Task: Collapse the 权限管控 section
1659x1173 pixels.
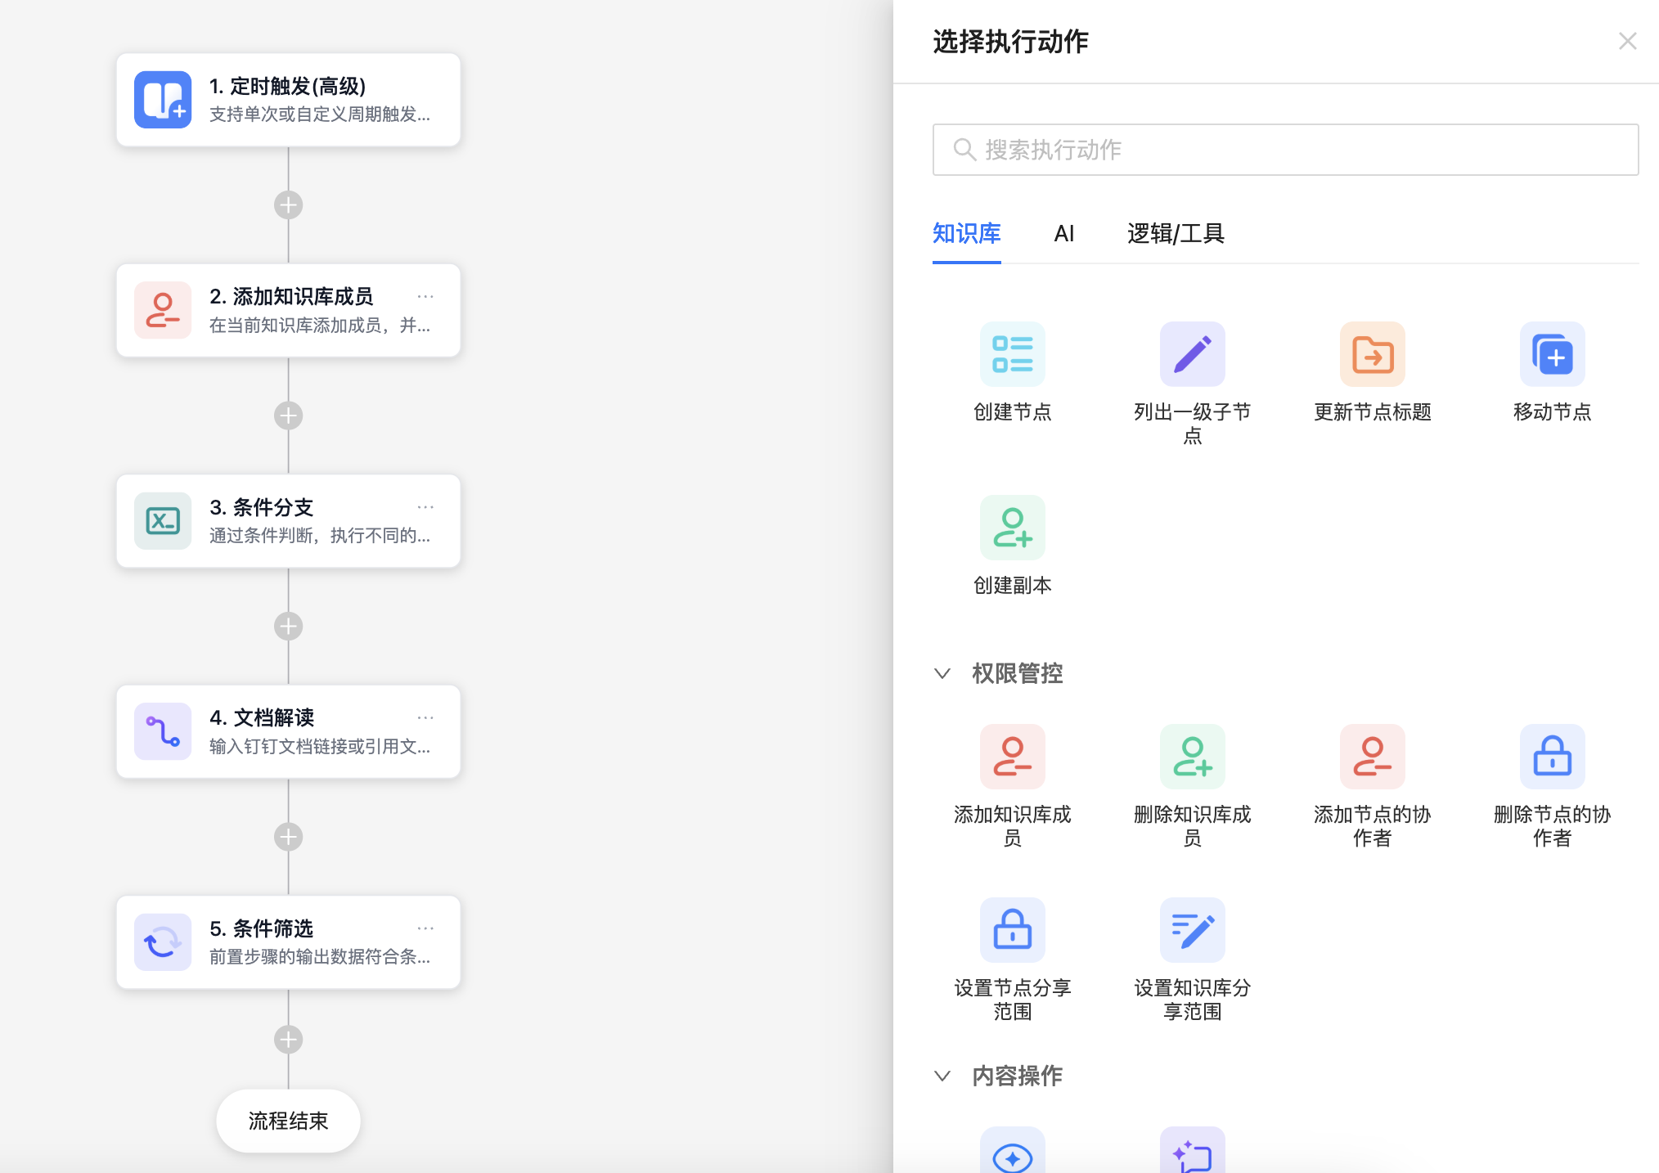Action: point(942,673)
